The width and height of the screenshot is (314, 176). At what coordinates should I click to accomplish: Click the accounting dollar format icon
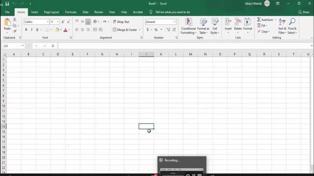(148, 30)
